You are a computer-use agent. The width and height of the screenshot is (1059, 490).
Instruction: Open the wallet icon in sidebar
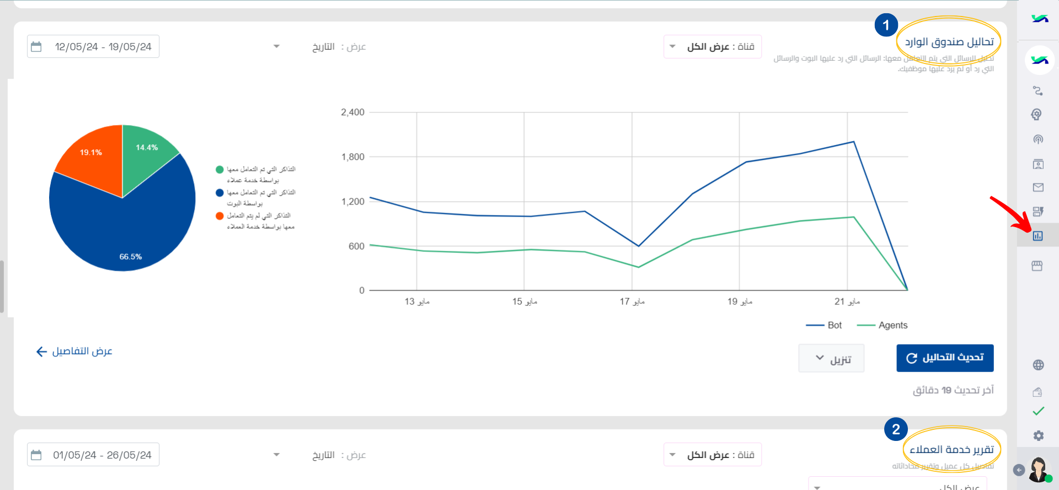point(1037,392)
